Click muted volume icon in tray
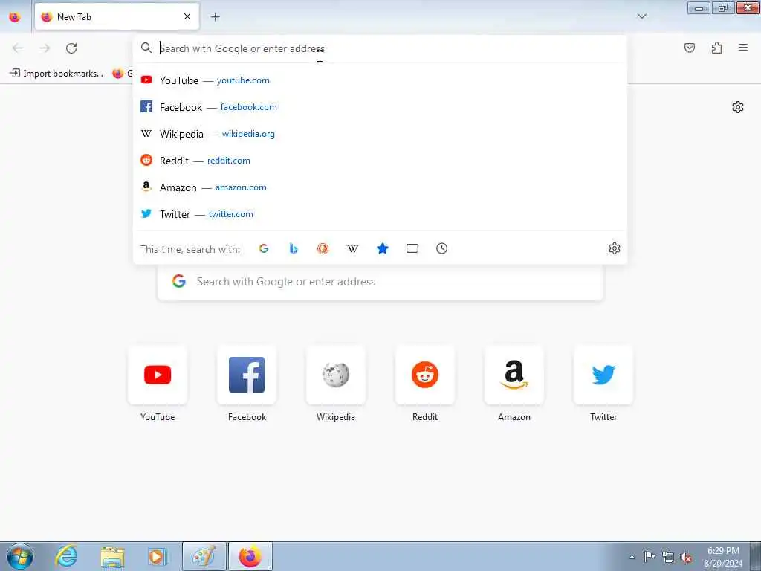761x571 pixels. pyautogui.click(x=686, y=557)
